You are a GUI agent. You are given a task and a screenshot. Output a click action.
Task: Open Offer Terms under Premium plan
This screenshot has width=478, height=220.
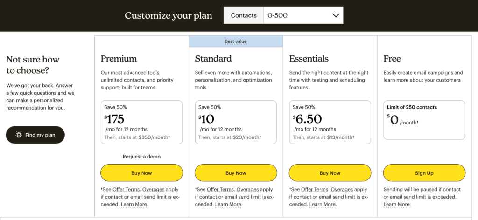[x=127, y=190]
